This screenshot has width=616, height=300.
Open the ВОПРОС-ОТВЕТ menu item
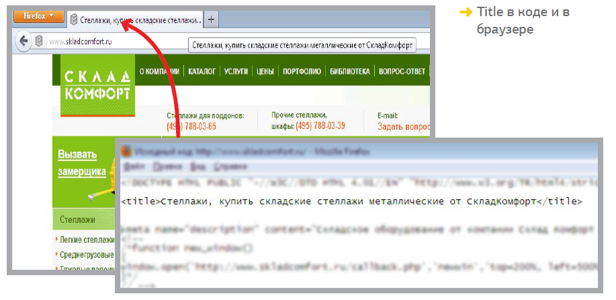(402, 71)
